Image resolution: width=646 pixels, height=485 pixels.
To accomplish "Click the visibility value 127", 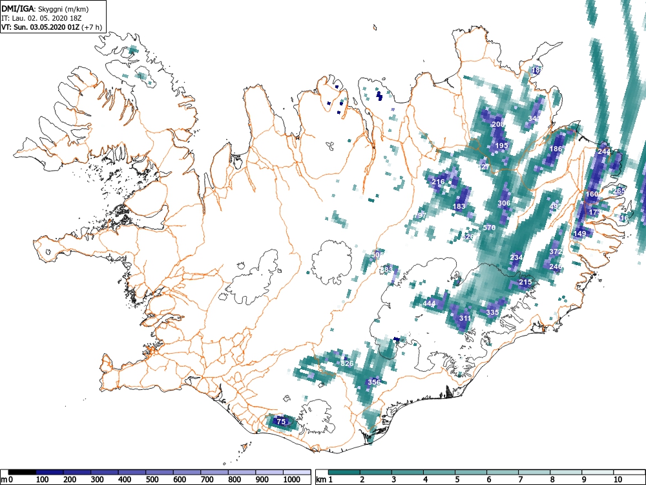I will 483,167.
